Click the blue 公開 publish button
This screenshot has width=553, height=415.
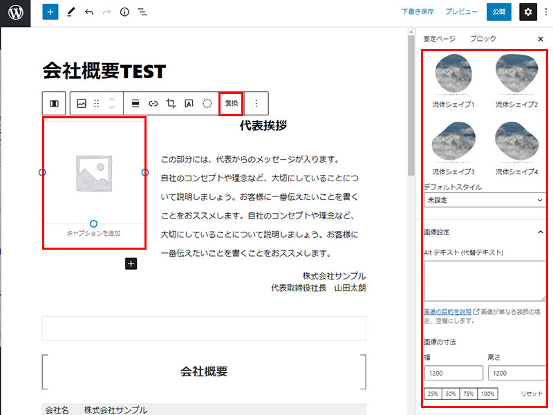pos(499,12)
